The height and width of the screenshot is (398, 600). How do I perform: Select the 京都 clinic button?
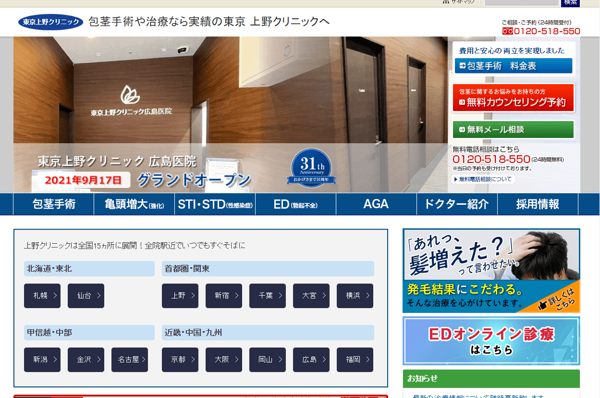(x=180, y=360)
